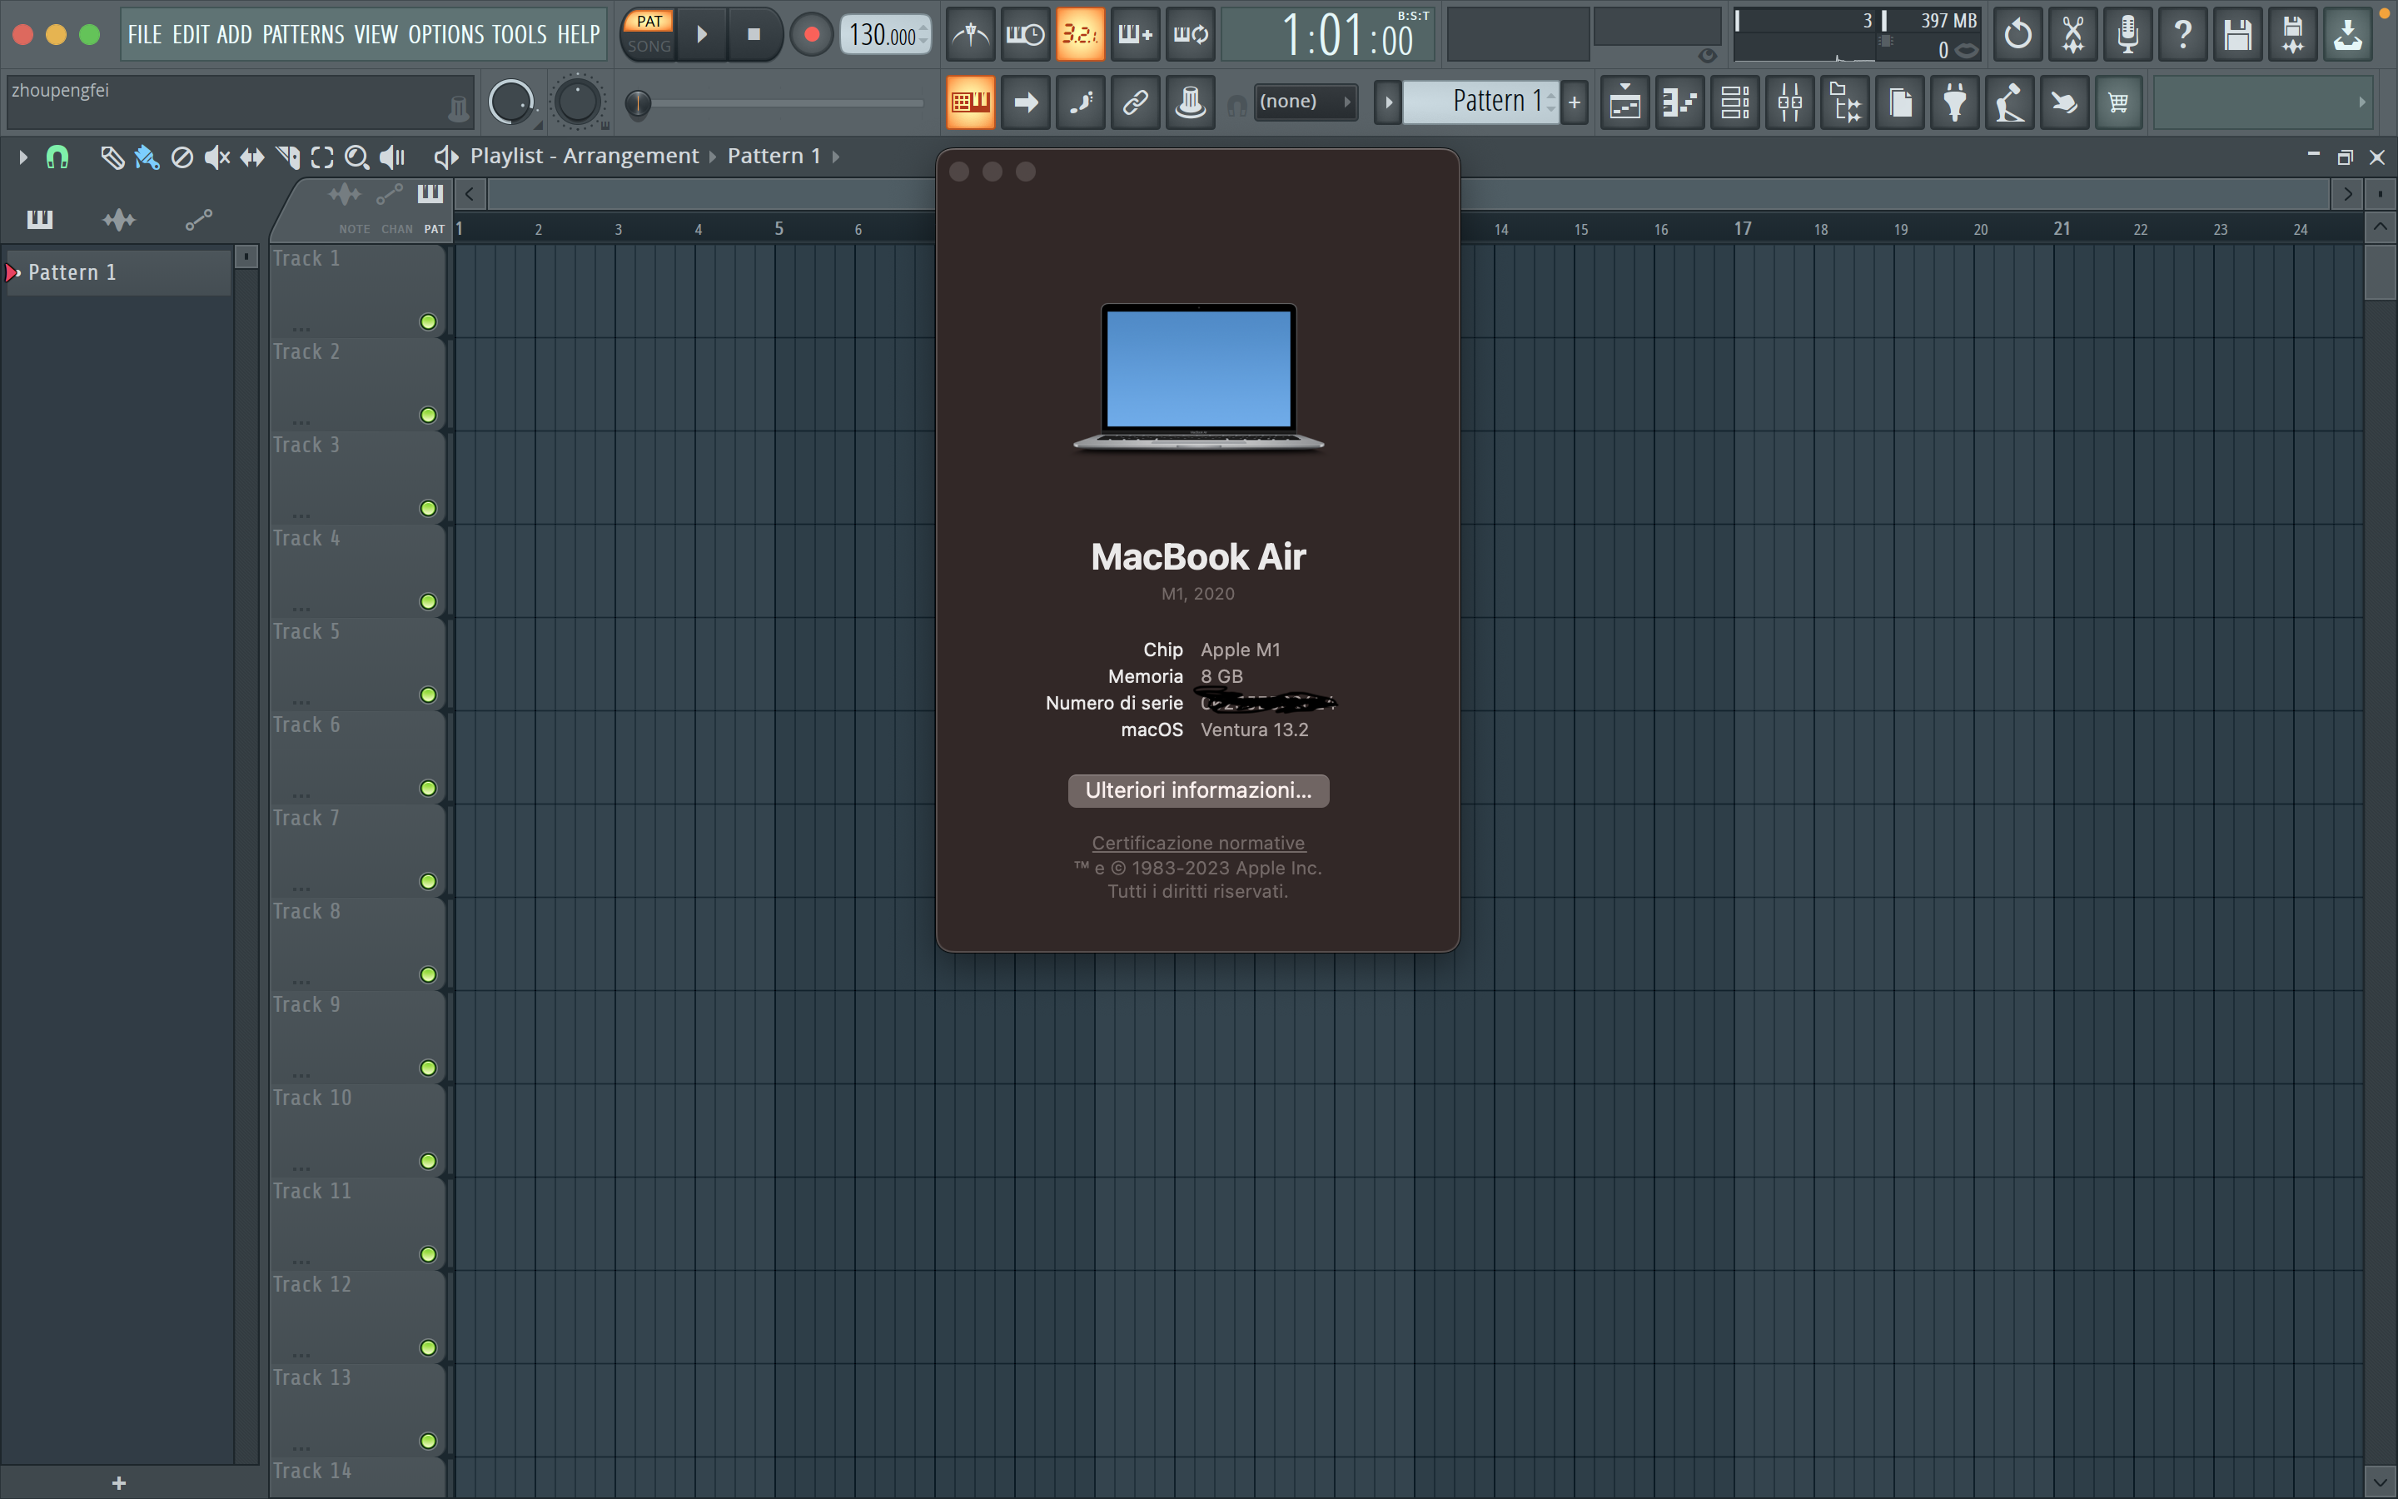Expand the hint panel right arrow
This screenshot has height=1499, width=2398.
(2361, 102)
